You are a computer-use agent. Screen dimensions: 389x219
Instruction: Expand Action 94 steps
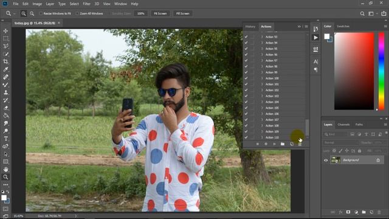tap(262, 43)
